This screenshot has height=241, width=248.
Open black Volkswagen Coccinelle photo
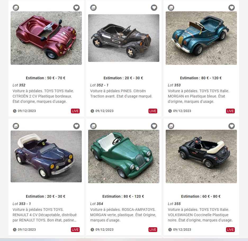201,156
